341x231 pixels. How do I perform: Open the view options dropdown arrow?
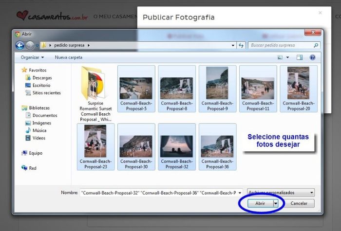(x=287, y=57)
